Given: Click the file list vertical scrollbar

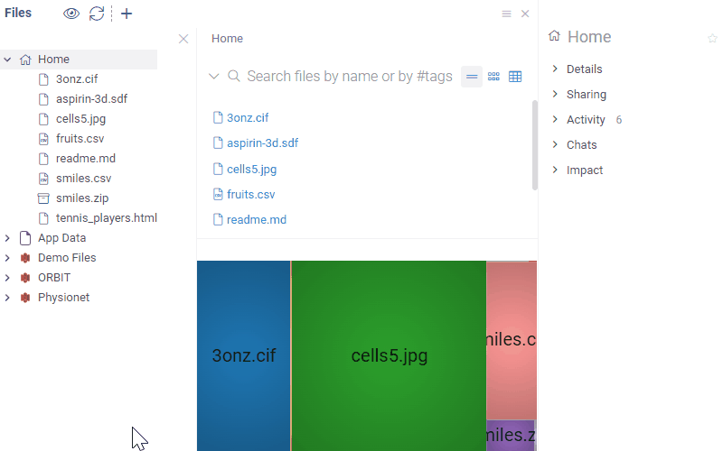Looking at the screenshot, I should pyautogui.click(x=535, y=145).
